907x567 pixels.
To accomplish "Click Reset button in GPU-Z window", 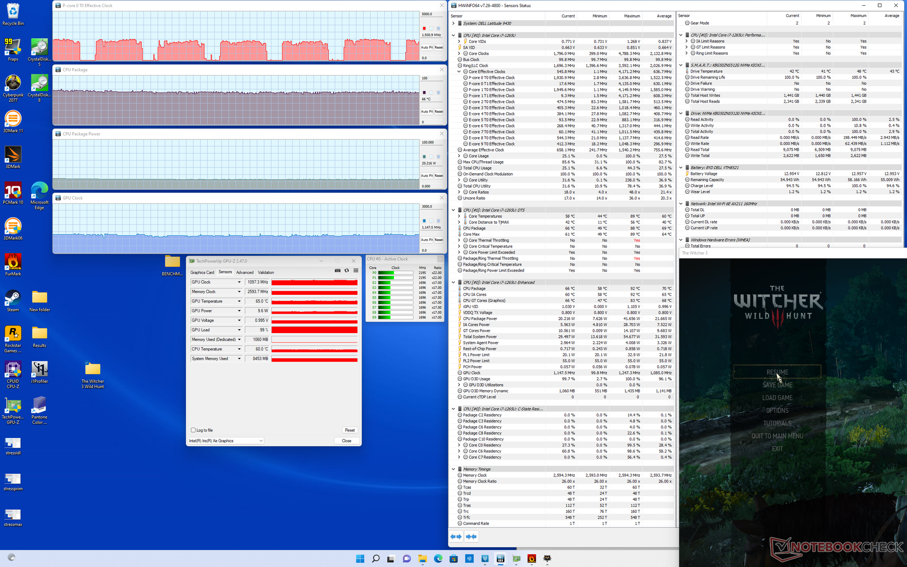I will pos(350,430).
